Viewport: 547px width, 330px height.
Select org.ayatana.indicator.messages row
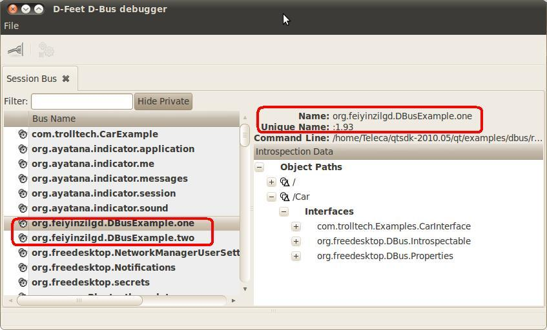point(121,179)
